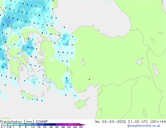Screen dimensions: 166x128
Task: Click the '0.5' legend scale label
Action: [9, 127]
